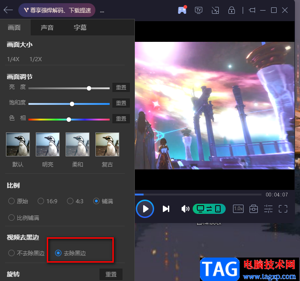Viewport: 300px width, 281px height.
Task: Open the VIP 尊享强悍解码 banner
Action: [x=57, y=10]
